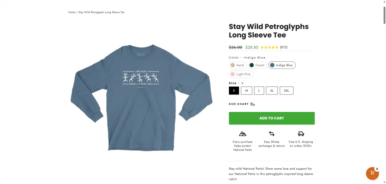Click the exchange arrows returns icon

click(272, 134)
